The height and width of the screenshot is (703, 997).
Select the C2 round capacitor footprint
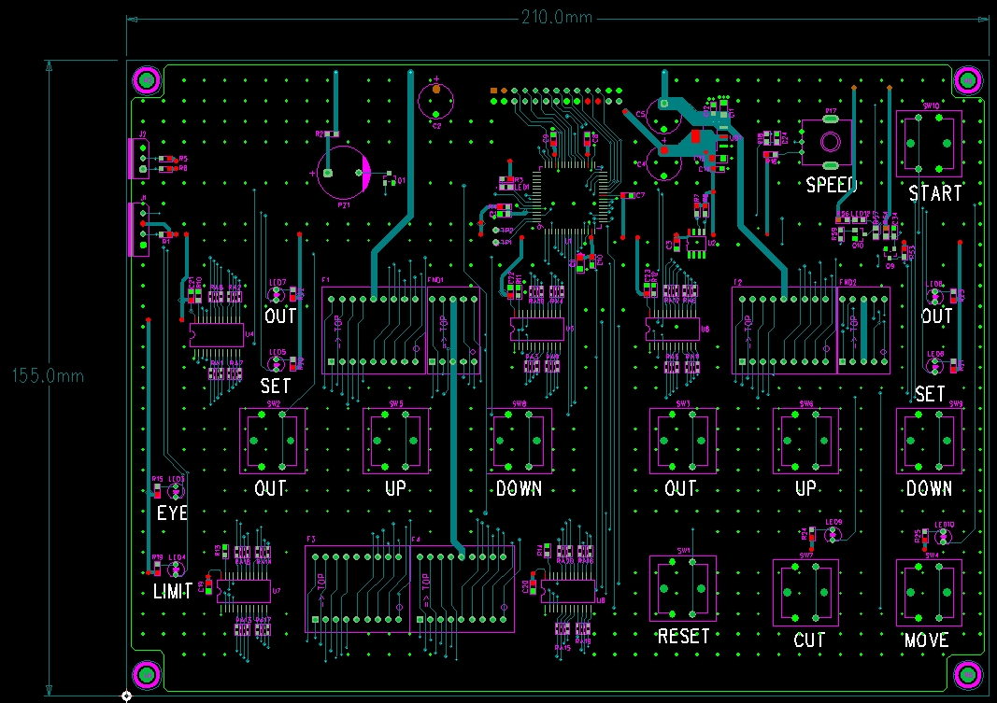pyautogui.click(x=435, y=99)
